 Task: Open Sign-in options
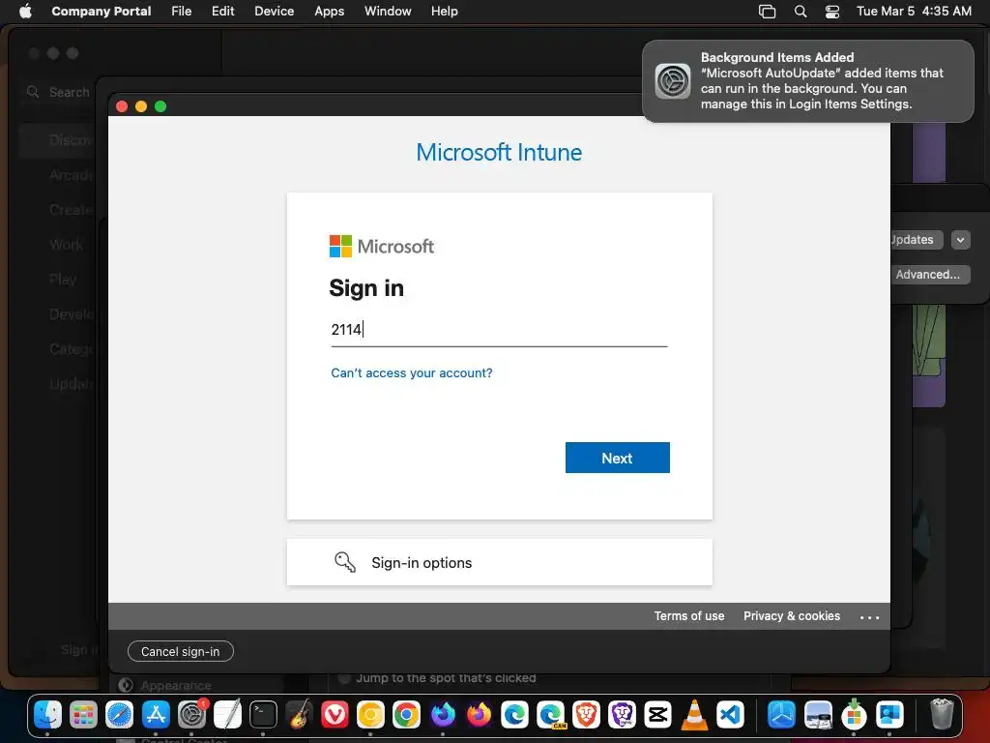click(499, 562)
